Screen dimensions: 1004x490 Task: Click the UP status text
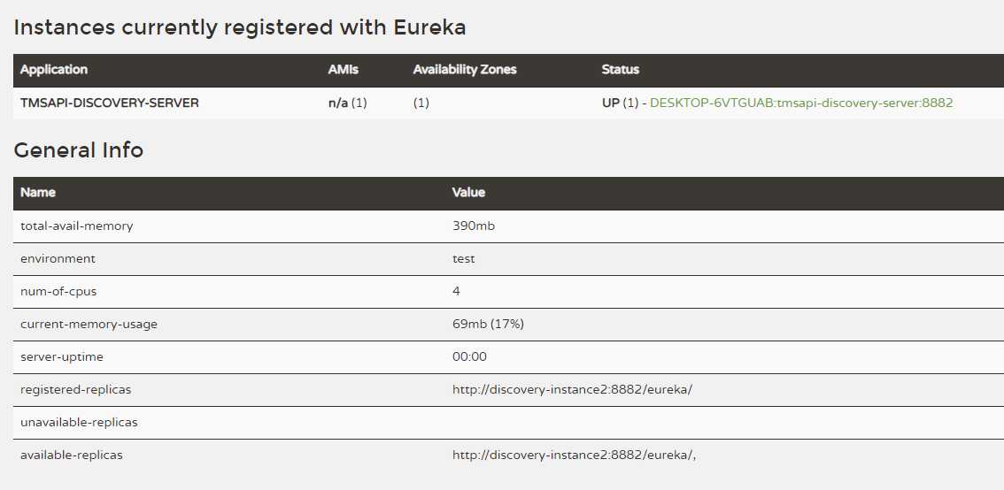pos(611,103)
